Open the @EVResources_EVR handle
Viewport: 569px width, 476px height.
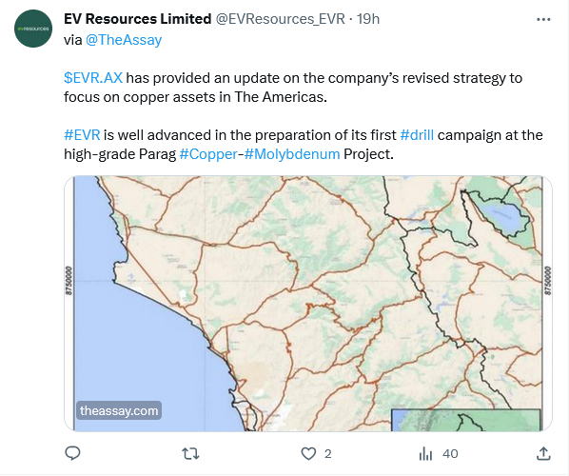(x=280, y=19)
